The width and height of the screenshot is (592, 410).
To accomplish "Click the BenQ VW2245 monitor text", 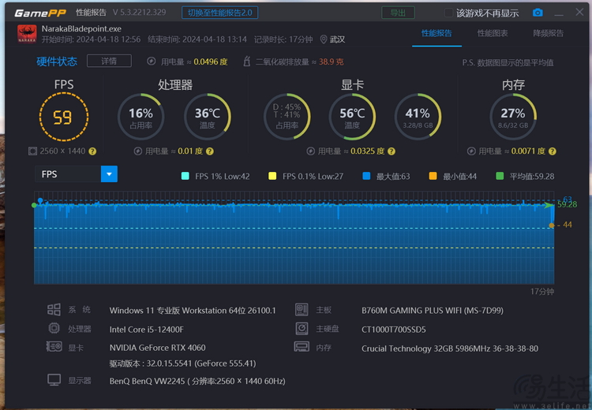I will [x=197, y=381].
